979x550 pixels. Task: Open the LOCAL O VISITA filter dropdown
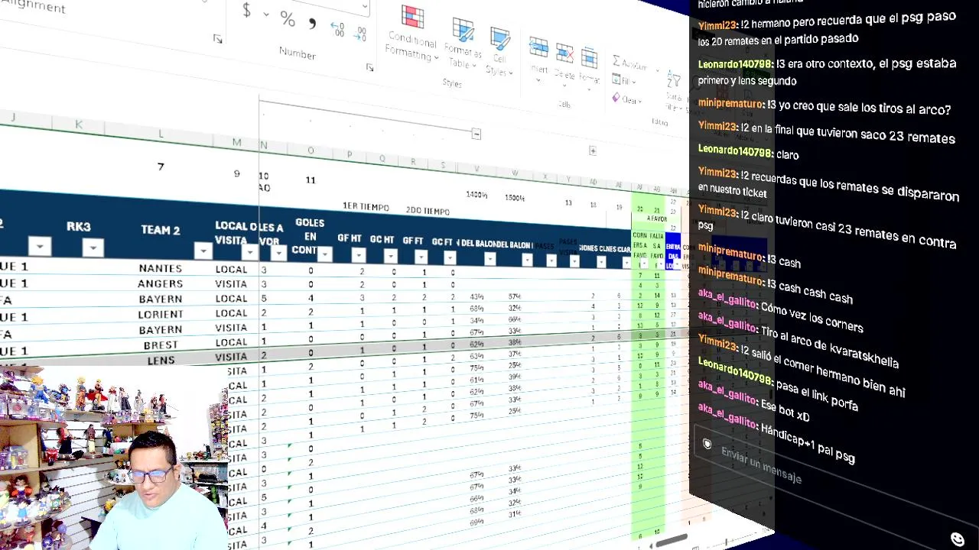tap(249, 252)
